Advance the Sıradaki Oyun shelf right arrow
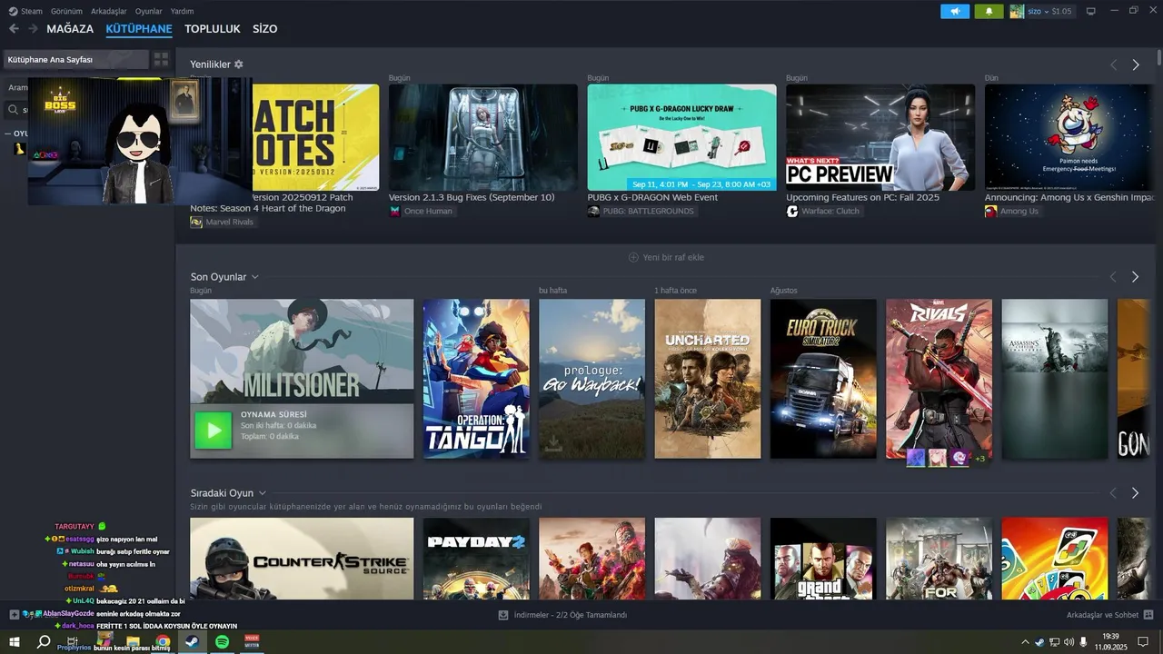This screenshot has width=1163, height=654. (1135, 492)
